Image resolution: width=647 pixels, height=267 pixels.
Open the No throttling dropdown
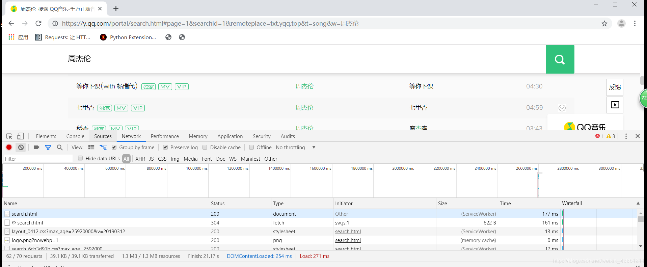click(x=296, y=148)
